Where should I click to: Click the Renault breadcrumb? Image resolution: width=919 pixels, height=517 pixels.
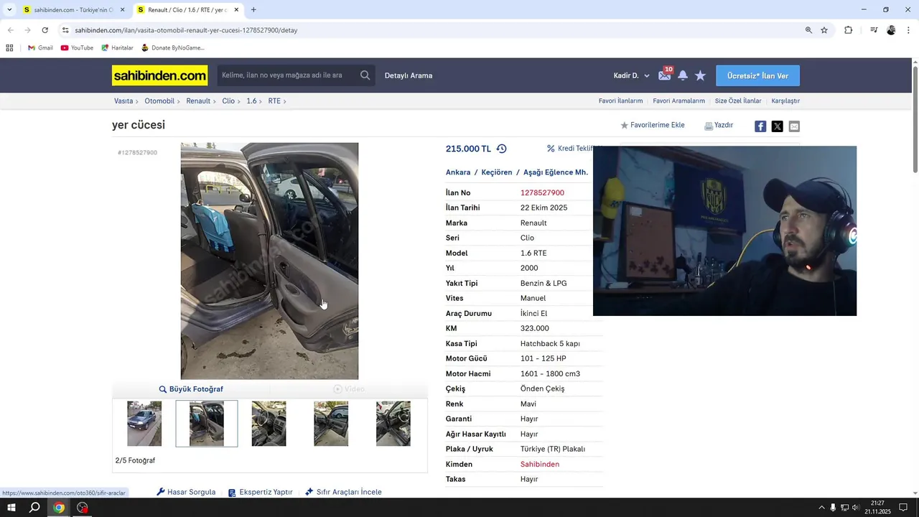[x=198, y=101]
